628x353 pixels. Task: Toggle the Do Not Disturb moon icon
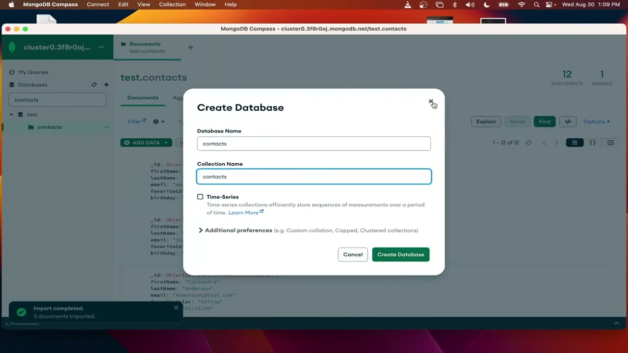coord(487,4)
